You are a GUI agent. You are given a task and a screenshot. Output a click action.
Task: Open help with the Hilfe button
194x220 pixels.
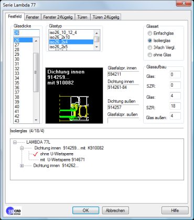pyautogui.click(x=175, y=211)
